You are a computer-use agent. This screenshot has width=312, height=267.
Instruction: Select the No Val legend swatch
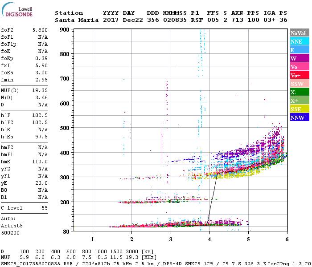[x=300, y=33]
